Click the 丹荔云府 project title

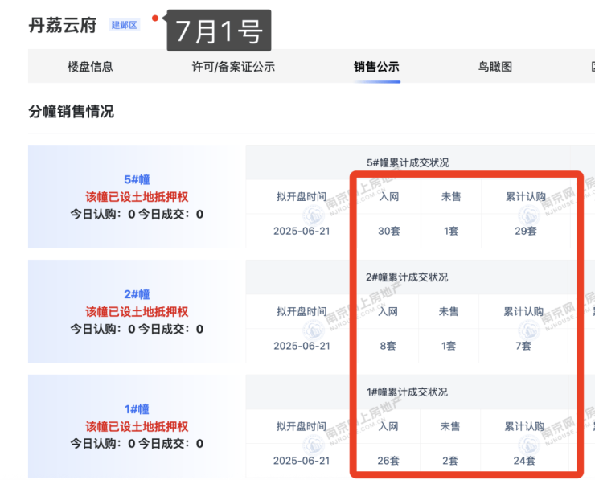pos(63,26)
